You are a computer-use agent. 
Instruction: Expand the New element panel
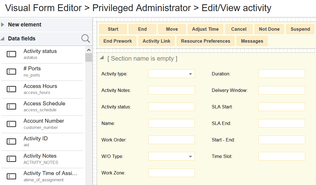pos(3,25)
